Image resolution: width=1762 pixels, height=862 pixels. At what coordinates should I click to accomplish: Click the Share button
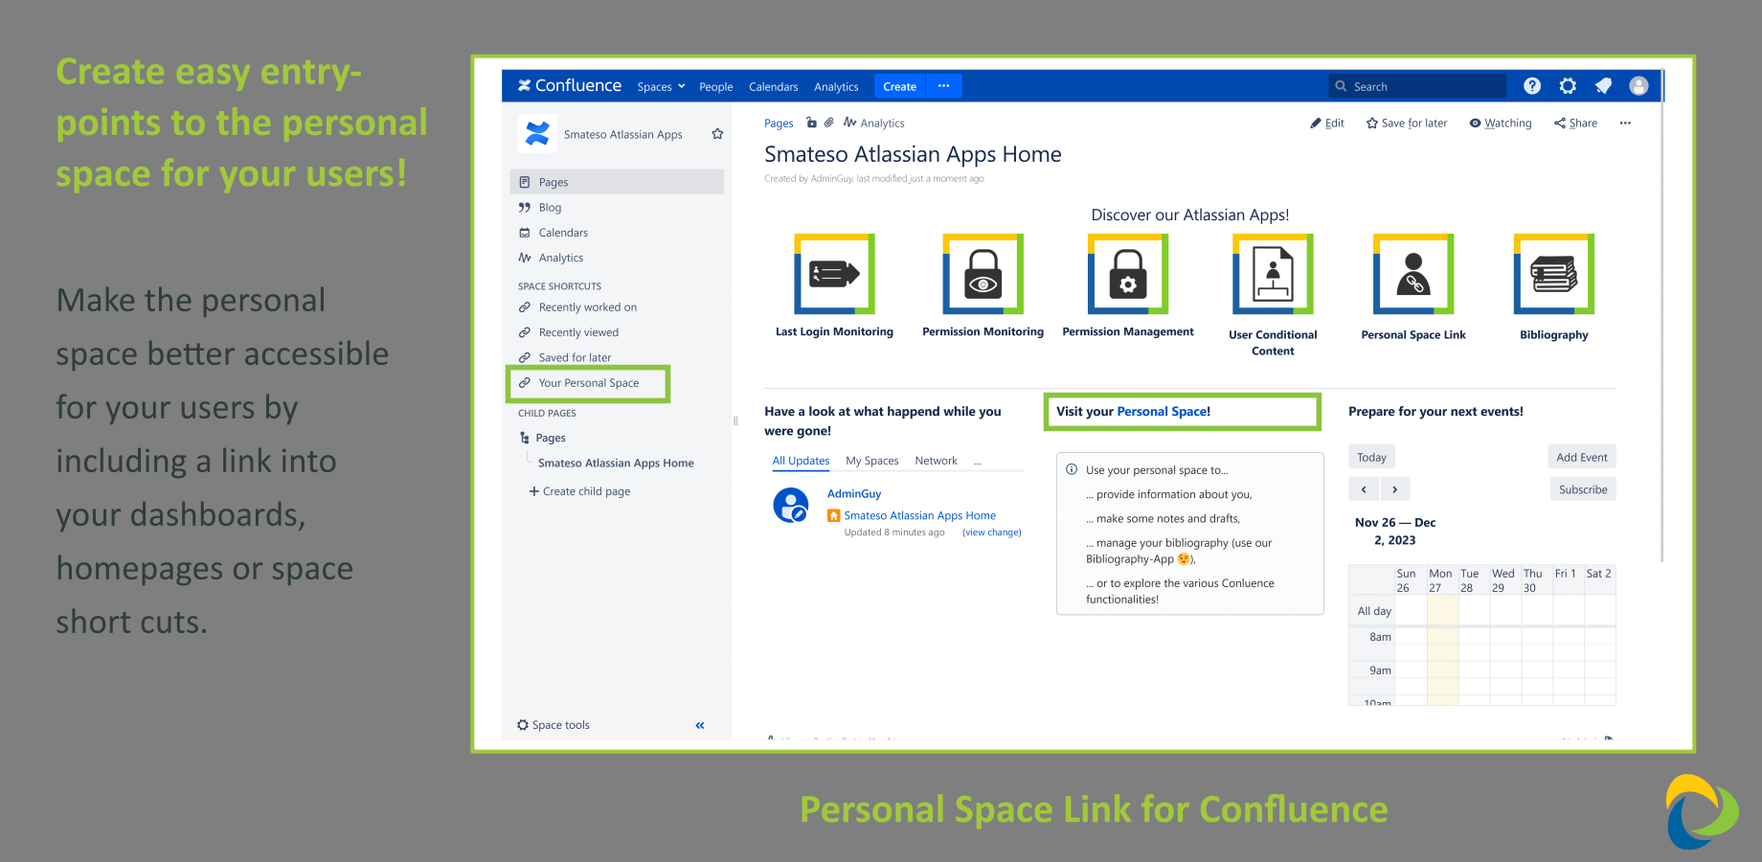1575,124
